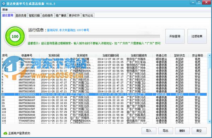Sort by the 快递单号 column header
Screen dimensions: 212x138
tap(27, 55)
